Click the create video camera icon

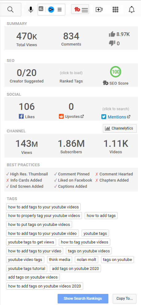pos(99,9)
